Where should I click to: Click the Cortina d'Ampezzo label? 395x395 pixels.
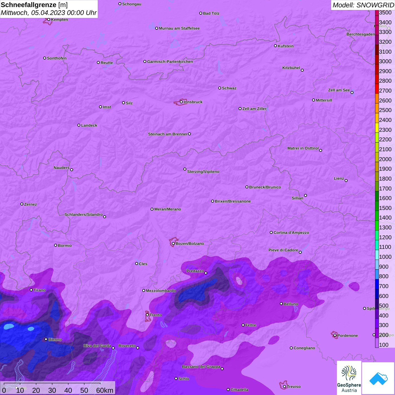[291, 232]
